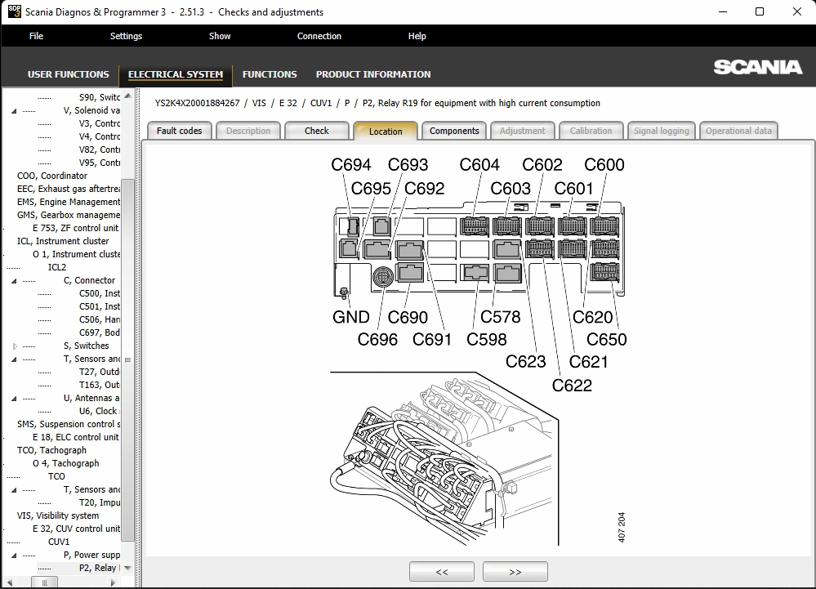This screenshot has height=589, width=816.
Task: Go to previous page with << button
Action: tap(442, 571)
